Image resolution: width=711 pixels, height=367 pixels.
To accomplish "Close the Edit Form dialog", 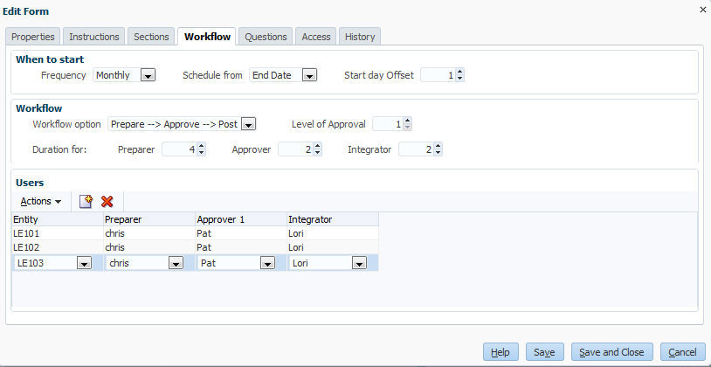I will [x=703, y=10].
